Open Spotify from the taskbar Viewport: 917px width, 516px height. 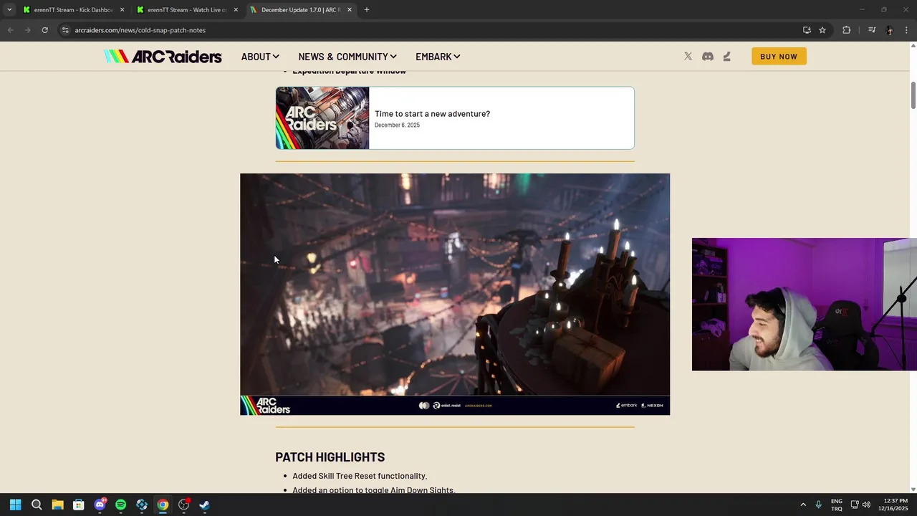point(120,505)
